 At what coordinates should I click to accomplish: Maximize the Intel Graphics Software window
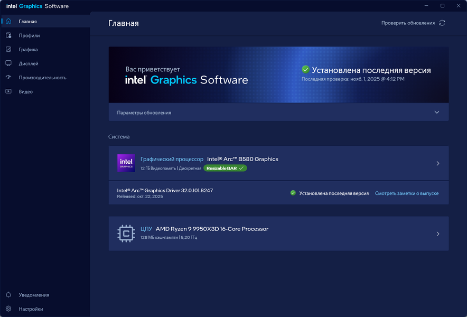443,6
